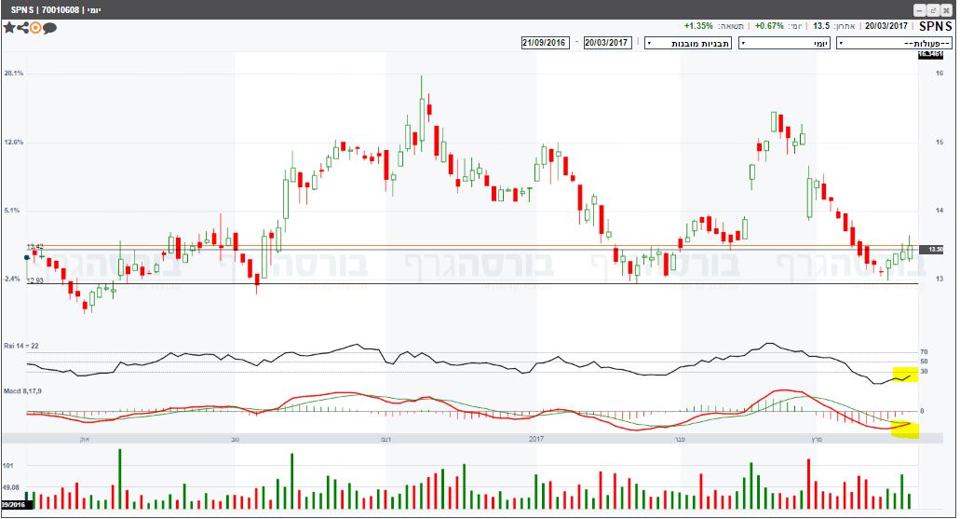Click the header date 20/03/2017 text
The image size is (960, 519).
tap(886, 26)
